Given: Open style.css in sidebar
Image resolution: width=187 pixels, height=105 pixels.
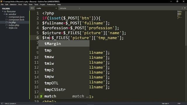Looking at the screenshot, I should tap(13, 28).
